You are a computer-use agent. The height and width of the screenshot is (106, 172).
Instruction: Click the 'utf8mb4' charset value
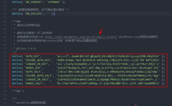coord(54,2)
